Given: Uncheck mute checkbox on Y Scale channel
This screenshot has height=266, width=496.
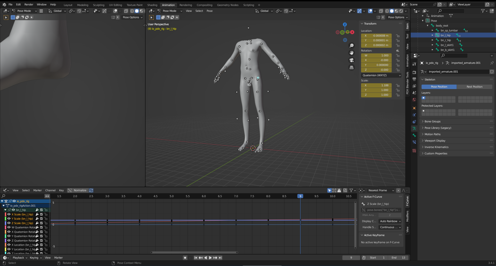Looking at the screenshot, I should click(x=41, y=219).
